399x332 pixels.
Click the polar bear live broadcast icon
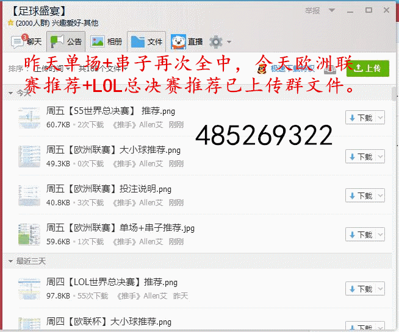pyautogui.click(x=178, y=41)
